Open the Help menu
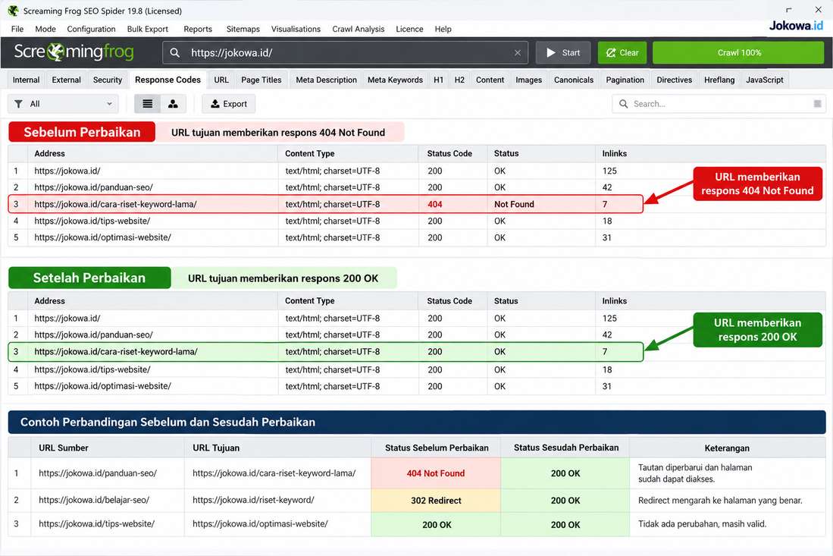 [443, 29]
